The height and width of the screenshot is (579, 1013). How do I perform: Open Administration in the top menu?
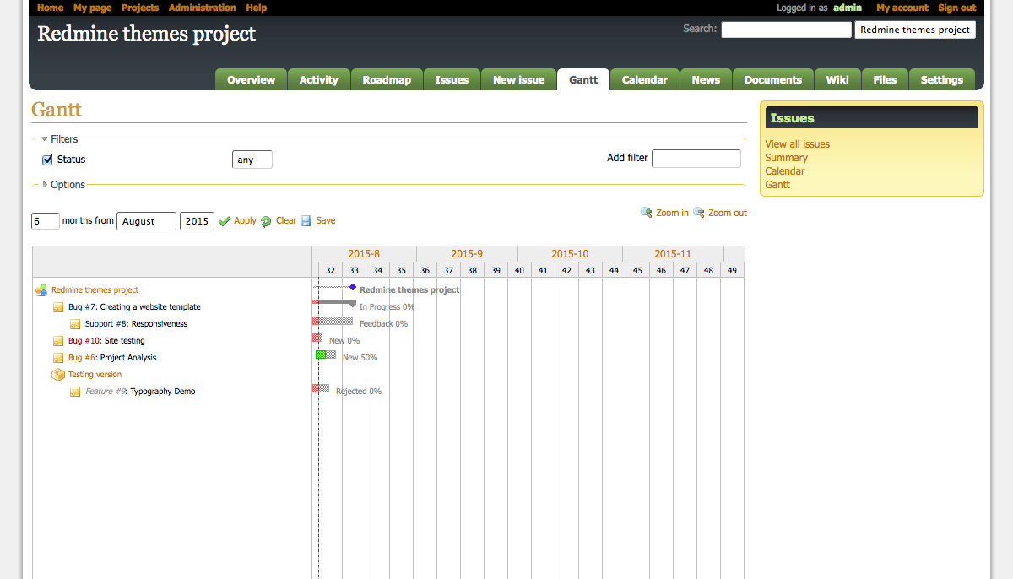203,8
